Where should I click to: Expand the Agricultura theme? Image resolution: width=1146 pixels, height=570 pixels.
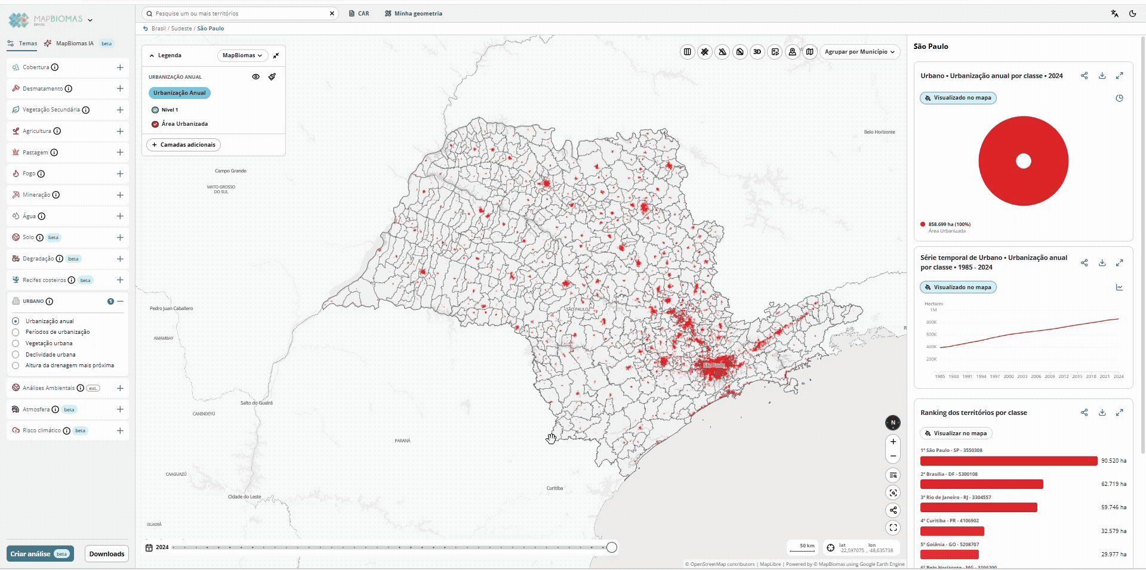coord(120,131)
